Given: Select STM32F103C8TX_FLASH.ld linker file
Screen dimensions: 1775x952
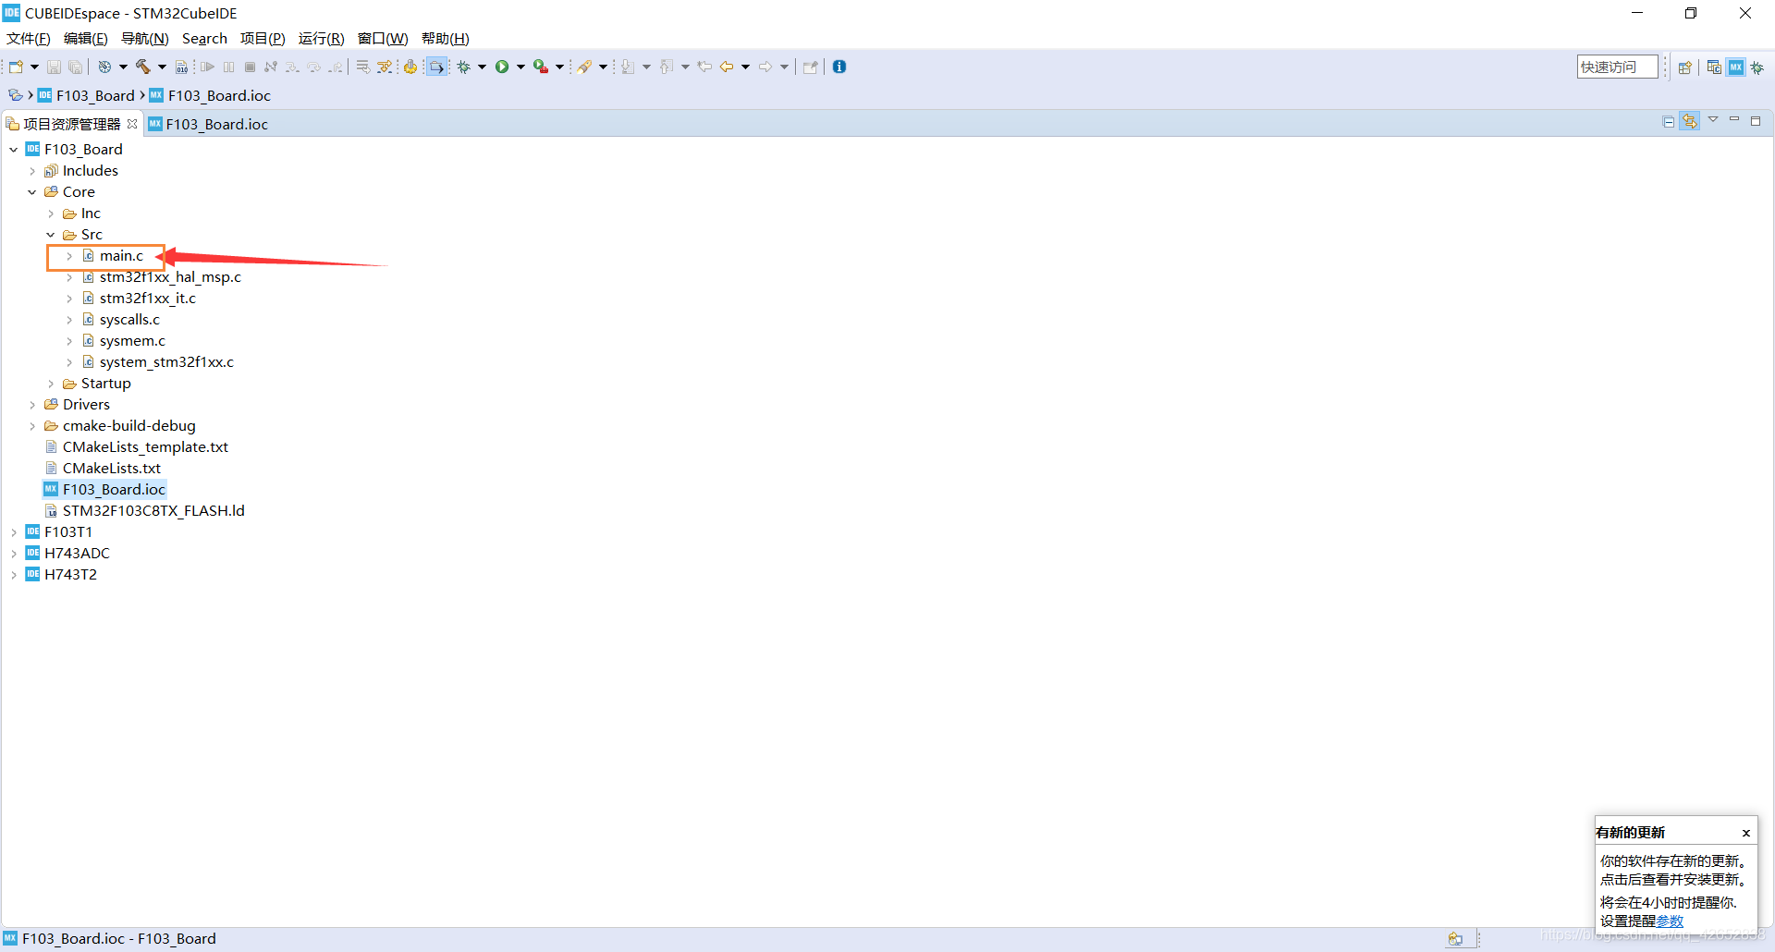Looking at the screenshot, I should (x=153, y=511).
